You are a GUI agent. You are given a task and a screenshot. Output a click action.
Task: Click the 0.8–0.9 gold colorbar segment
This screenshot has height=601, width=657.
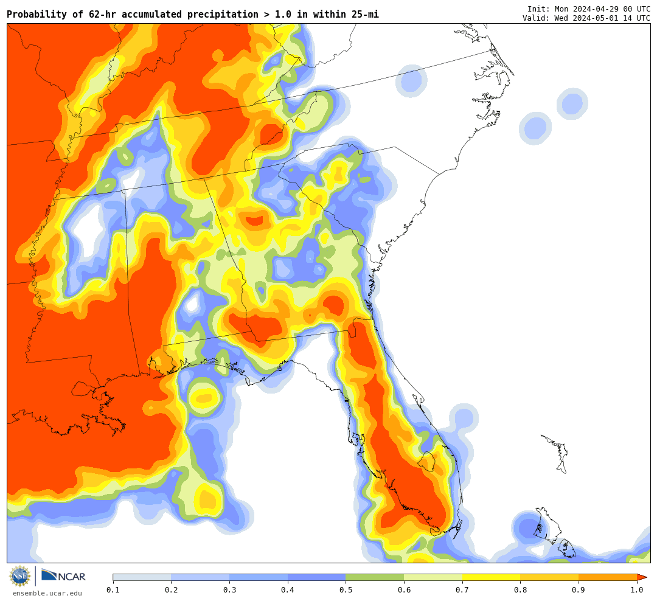(550, 577)
